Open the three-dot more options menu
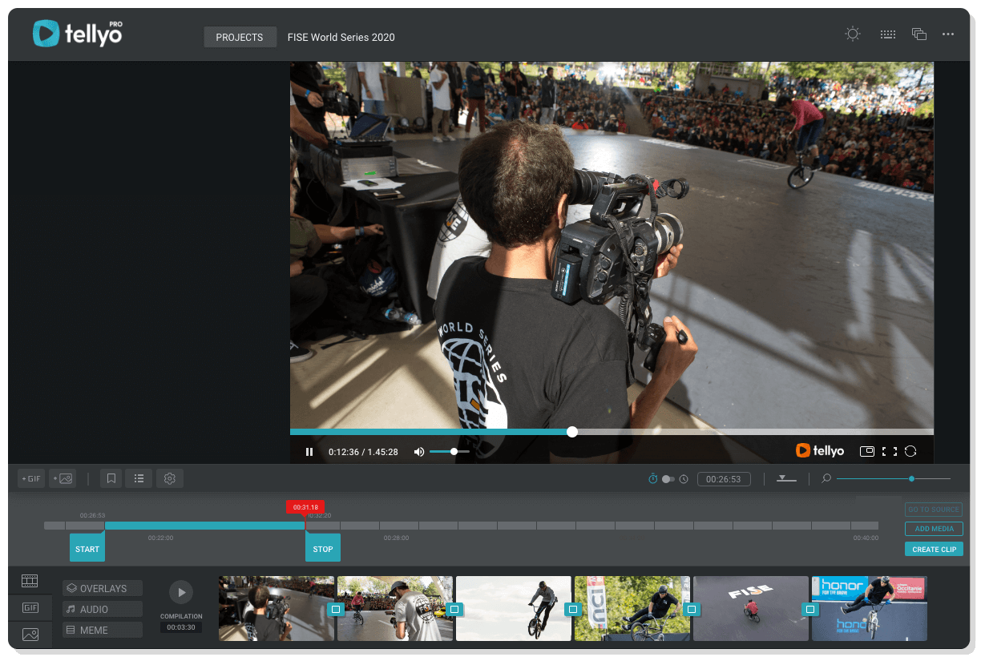981x657 pixels. tap(948, 34)
